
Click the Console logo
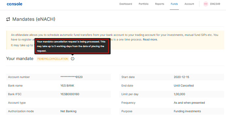coord(14,4)
